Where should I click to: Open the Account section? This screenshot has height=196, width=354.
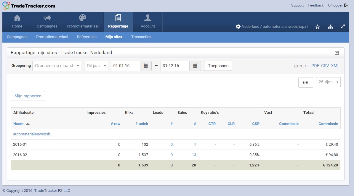(x=148, y=22)
